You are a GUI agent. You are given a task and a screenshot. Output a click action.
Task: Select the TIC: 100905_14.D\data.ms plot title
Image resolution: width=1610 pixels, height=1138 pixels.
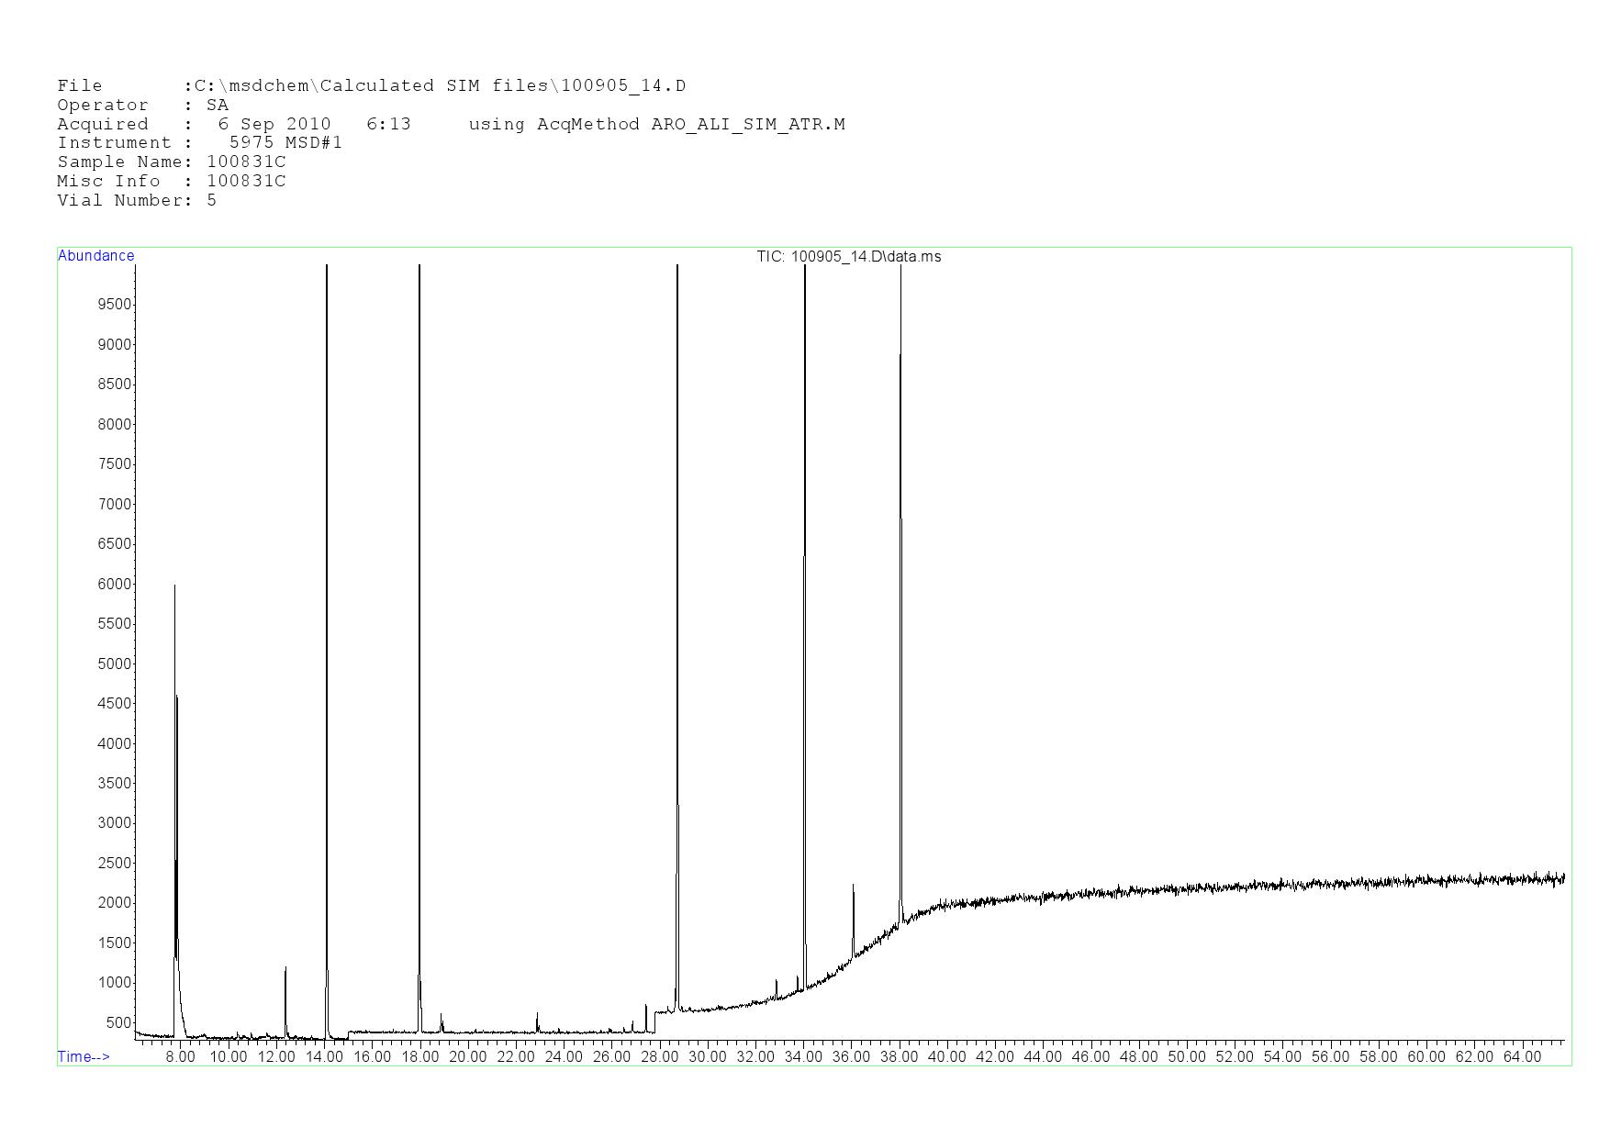coord(848,257)
